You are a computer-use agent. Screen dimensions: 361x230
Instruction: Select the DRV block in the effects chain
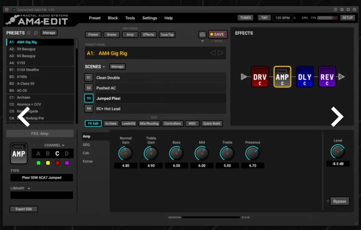tap(260, 77)
